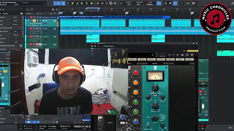Image resolution: width=234 pixels, height=131 pixels.
Task: Solo the Drums track
Action: (x=34, y=21)
